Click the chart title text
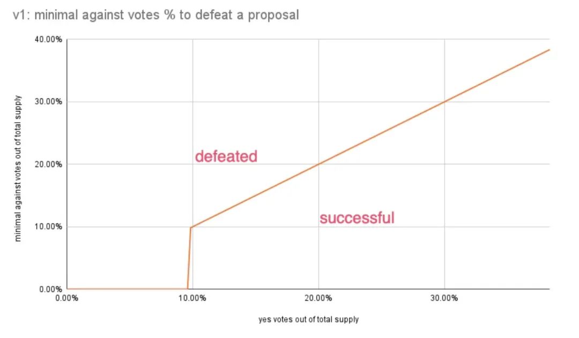 pyautogui.click(x=155, y=15)
